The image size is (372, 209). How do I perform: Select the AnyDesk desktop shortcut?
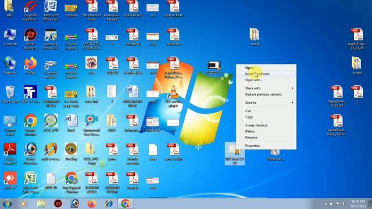coord(10,181)
